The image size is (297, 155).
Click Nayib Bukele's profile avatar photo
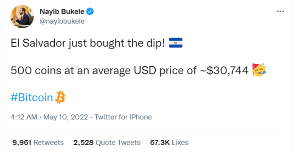coord(22,16)
